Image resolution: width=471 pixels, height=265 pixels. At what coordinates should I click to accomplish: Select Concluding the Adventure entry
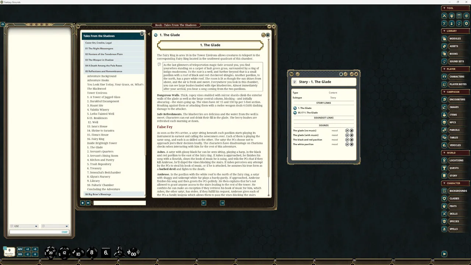pos(103,189)
